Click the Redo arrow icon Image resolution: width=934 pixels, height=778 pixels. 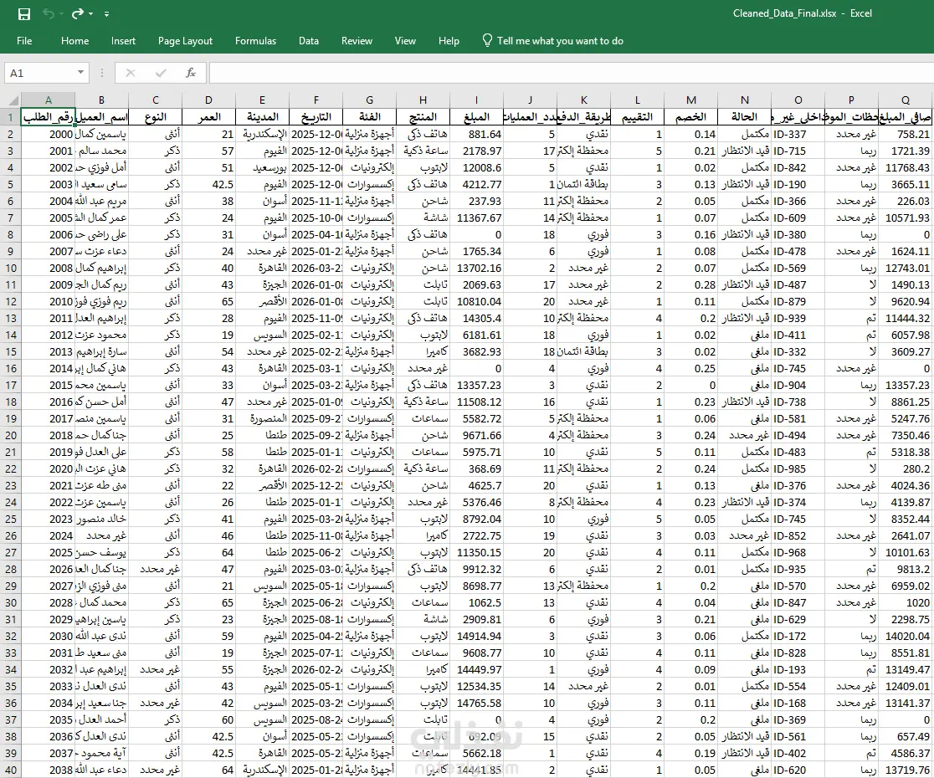click(78, 13)
